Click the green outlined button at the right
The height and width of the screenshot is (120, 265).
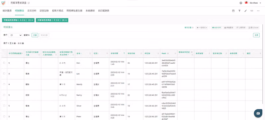256,35
